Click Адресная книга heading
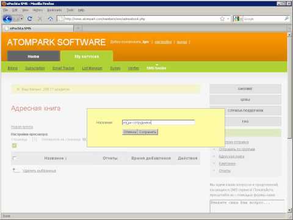293x220 pixels. (x=36, y=108)
